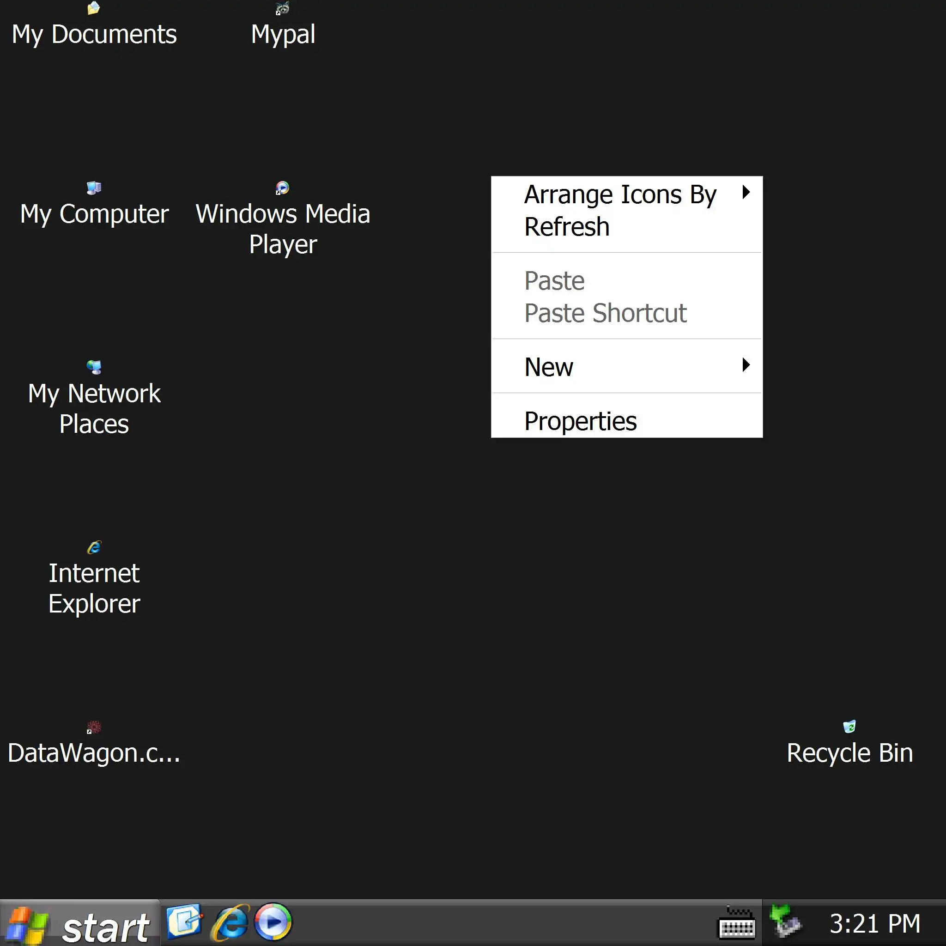Image resolution: width=946 pixels, height=946 pixels.
Task: Expand the New submenu arrow
Action: pyautogui.click(x=745, y=365)
